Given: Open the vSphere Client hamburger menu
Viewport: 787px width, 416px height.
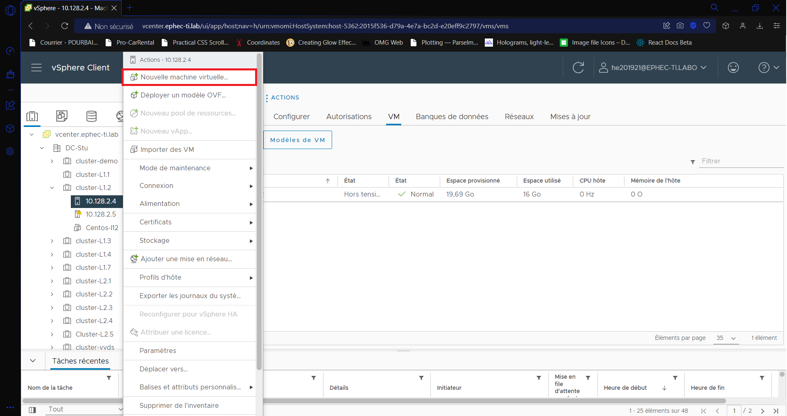Looking at the screenshot, I should [36, 68].
